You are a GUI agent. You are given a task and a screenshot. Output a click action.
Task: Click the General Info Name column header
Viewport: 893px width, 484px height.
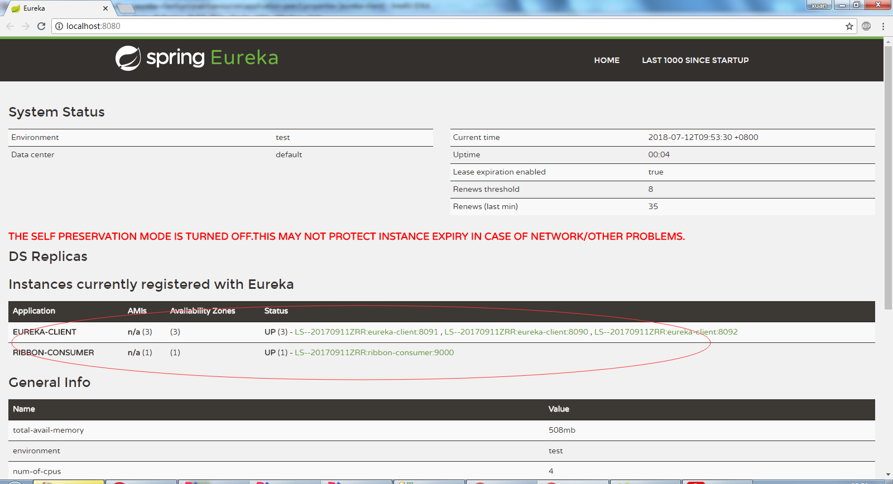click(x=24, y=409)
